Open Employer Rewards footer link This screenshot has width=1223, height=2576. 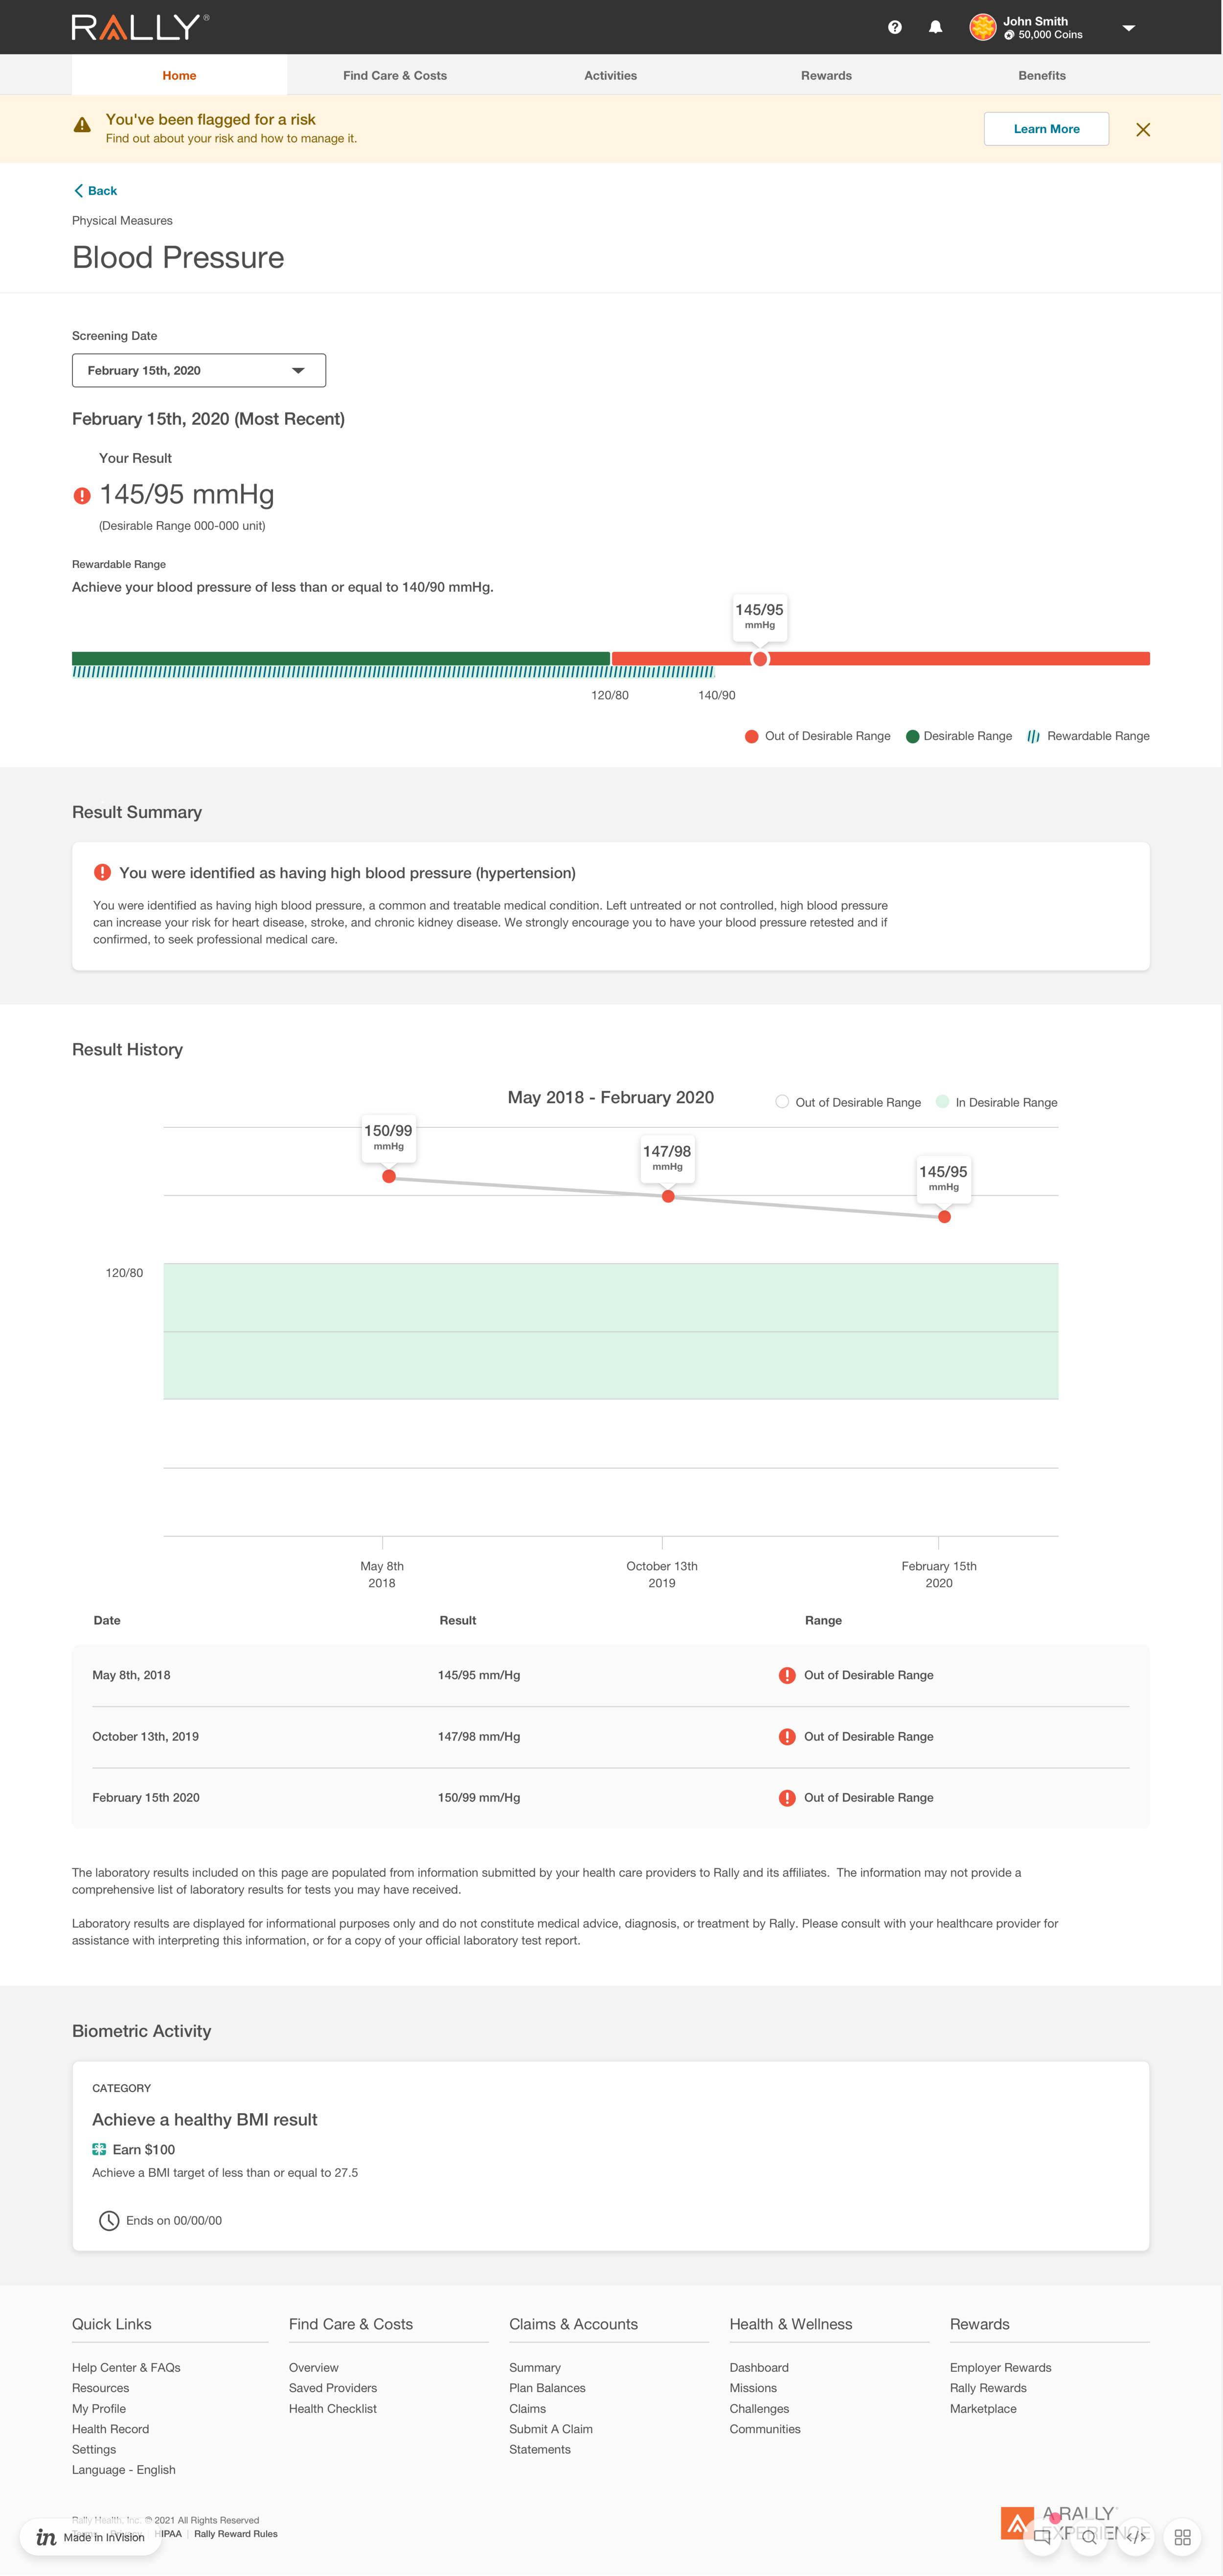pos(1000,2367)
